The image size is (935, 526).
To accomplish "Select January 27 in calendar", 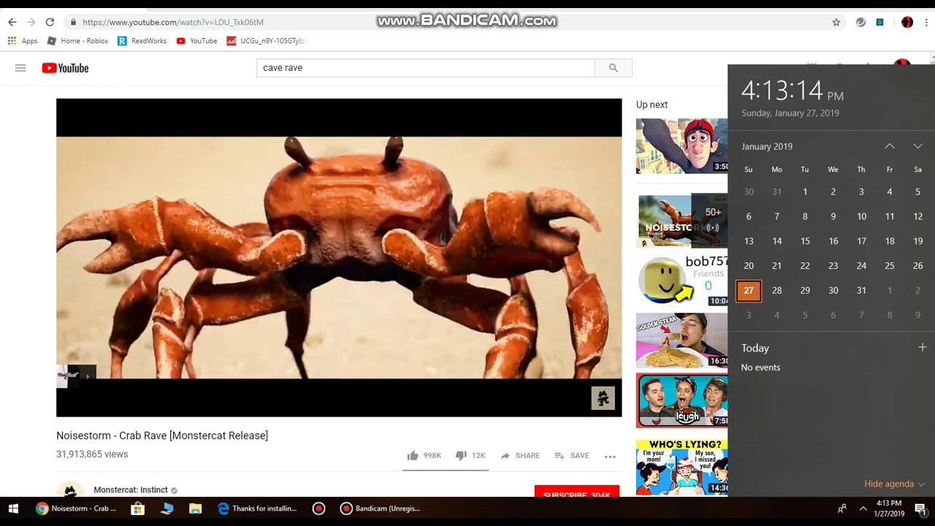I will [749, 291].
